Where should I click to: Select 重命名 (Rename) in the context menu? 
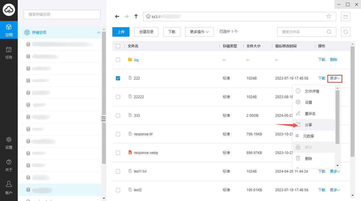coord(310,114)
